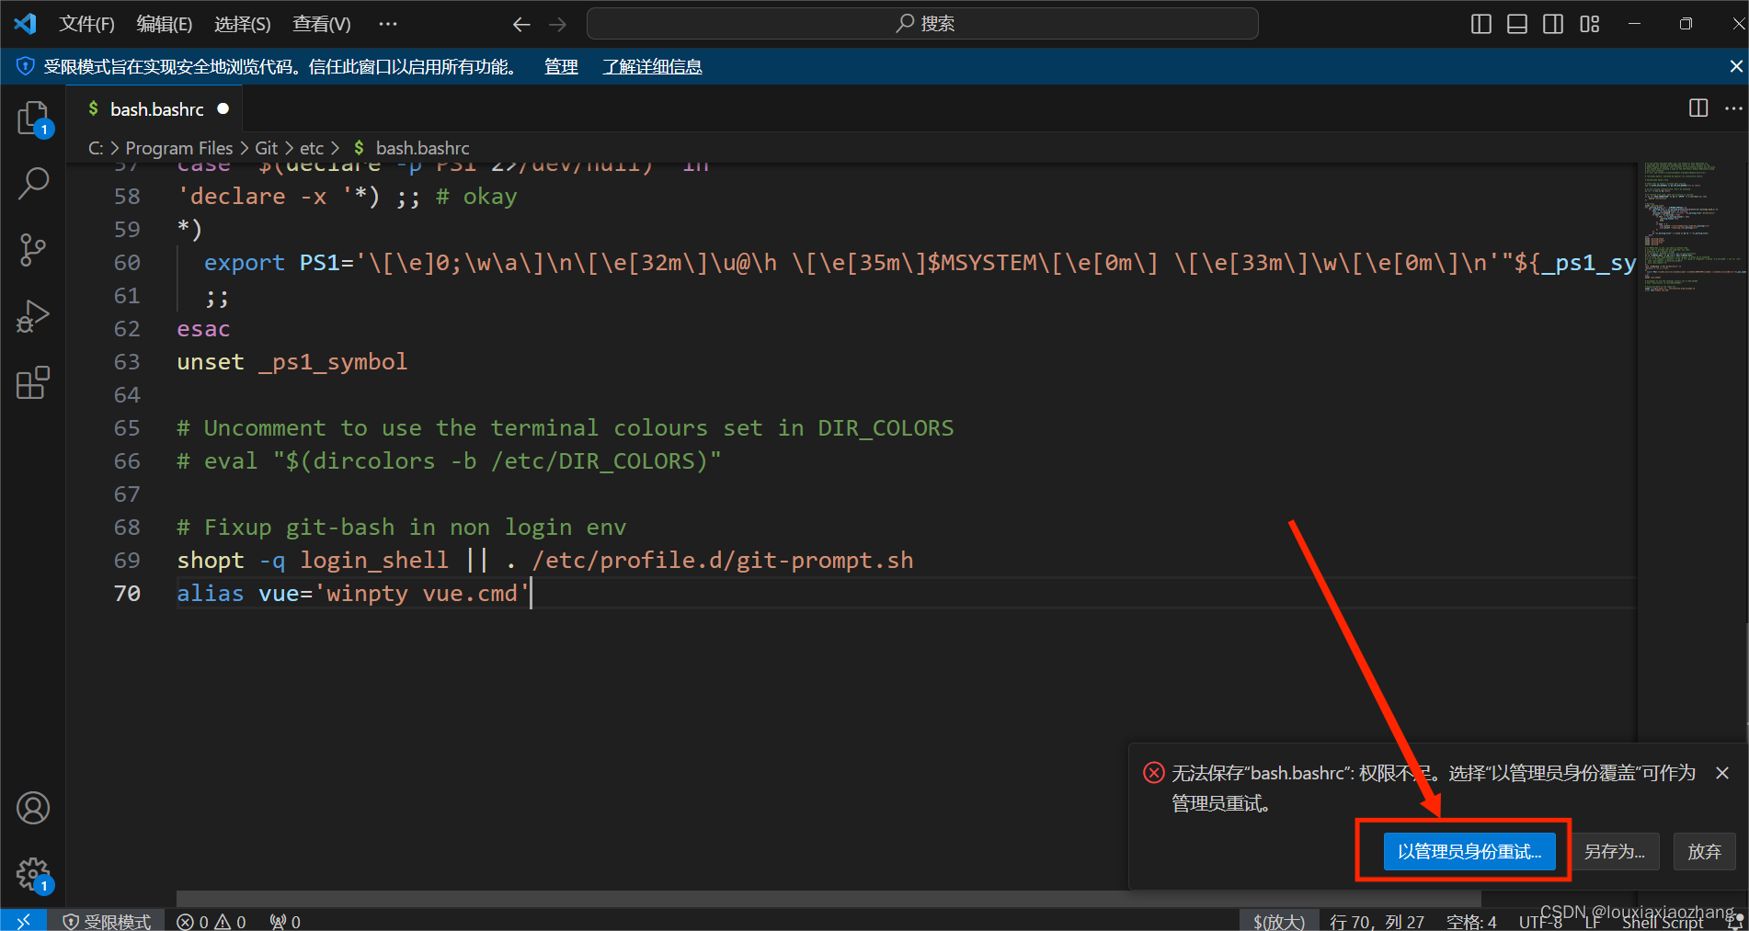Toggle secondary side bar layout icon
This screenshot has width=1749, height=931.
click(1553, 24)
